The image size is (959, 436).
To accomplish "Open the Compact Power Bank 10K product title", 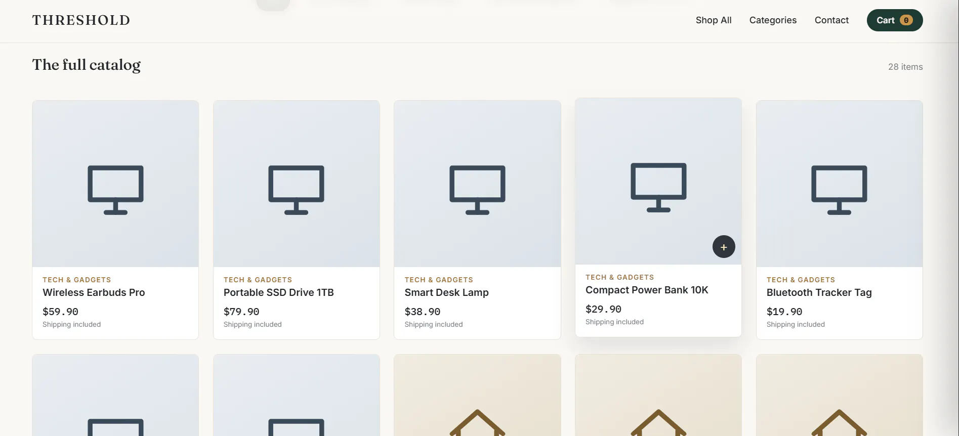I will coord(647,290).
